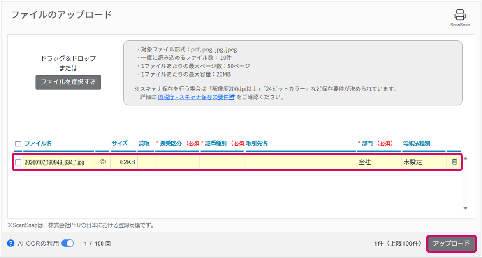Delete the file using trash icon

454,162
